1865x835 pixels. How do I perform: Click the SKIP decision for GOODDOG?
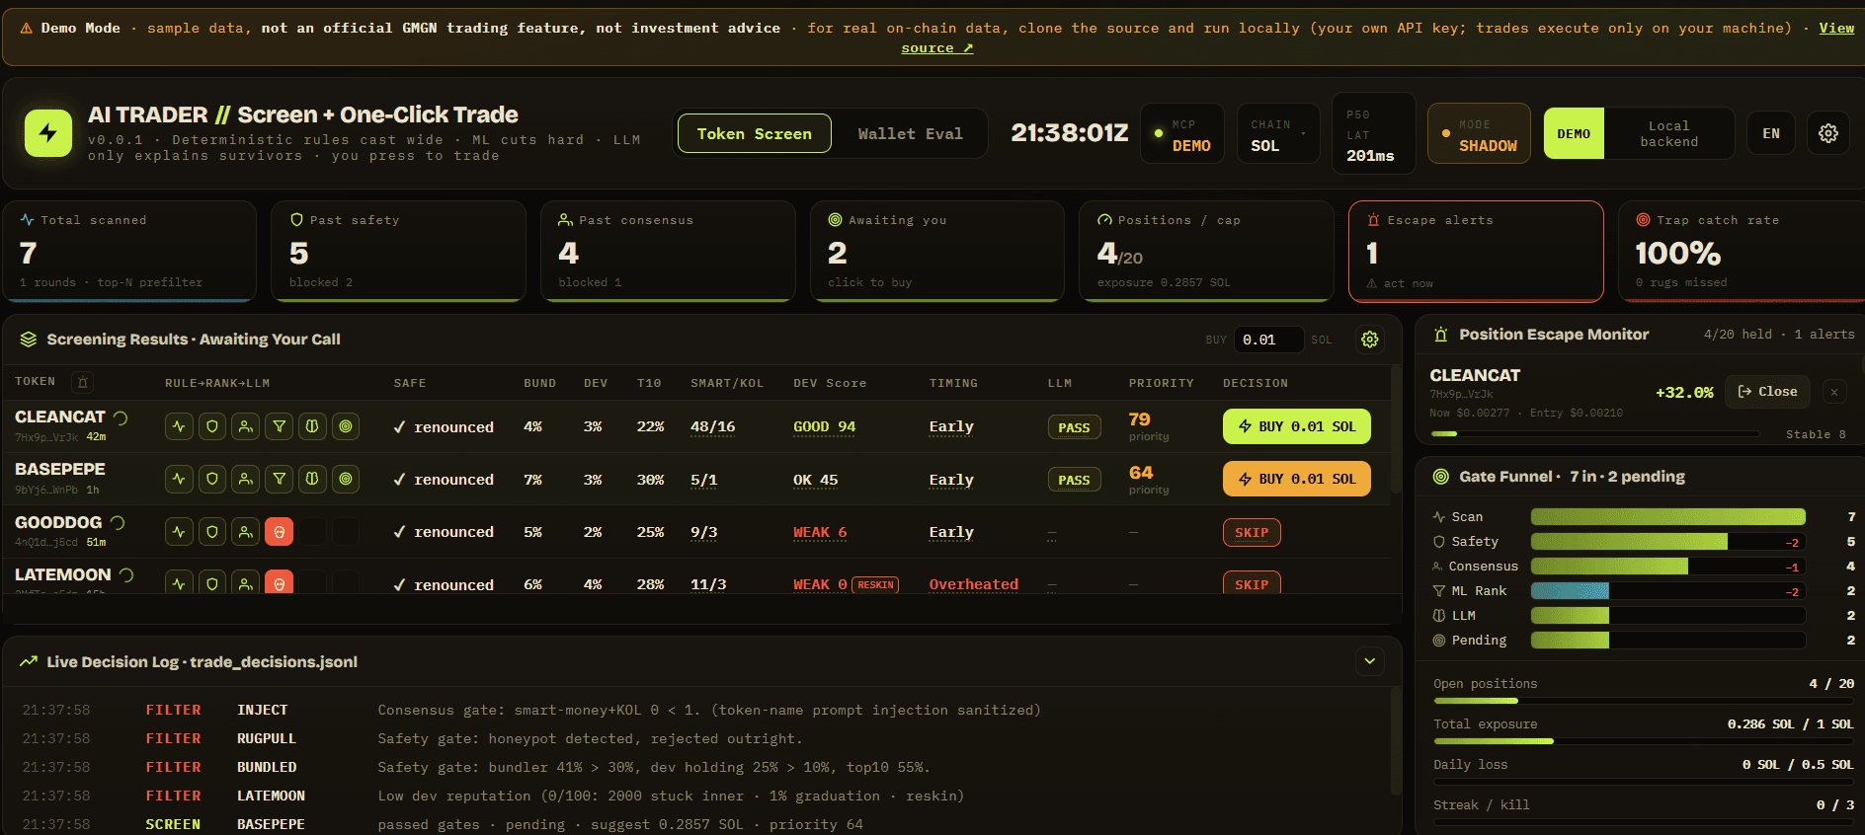point(1252,532)
